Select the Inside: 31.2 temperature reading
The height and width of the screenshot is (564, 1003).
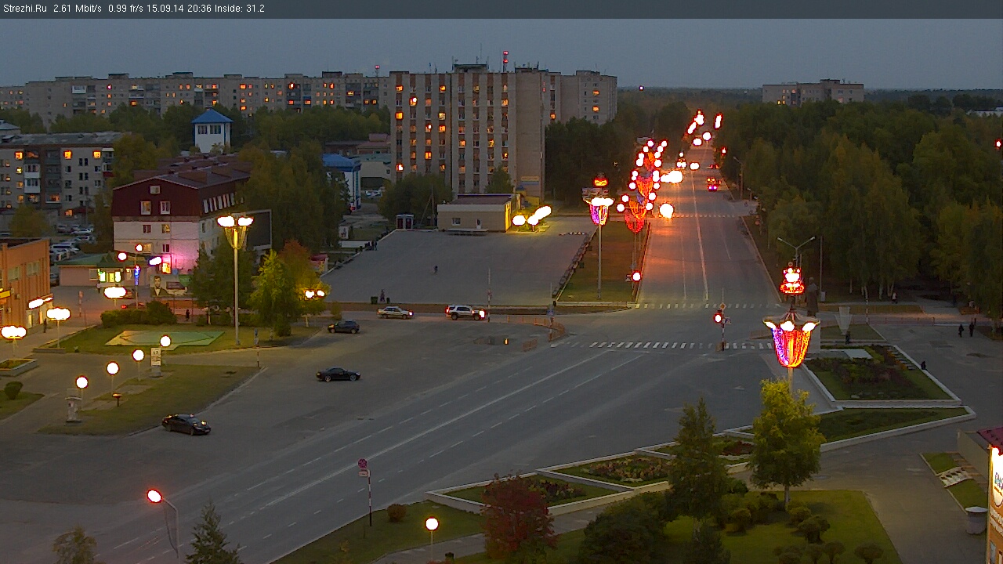tap(239, 9)
